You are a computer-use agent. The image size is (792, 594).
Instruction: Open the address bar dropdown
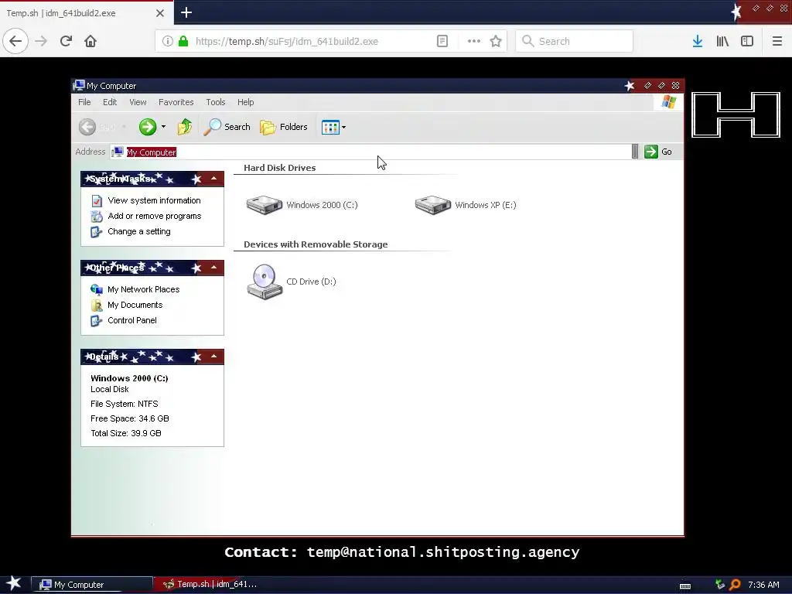tap(635, 152)
